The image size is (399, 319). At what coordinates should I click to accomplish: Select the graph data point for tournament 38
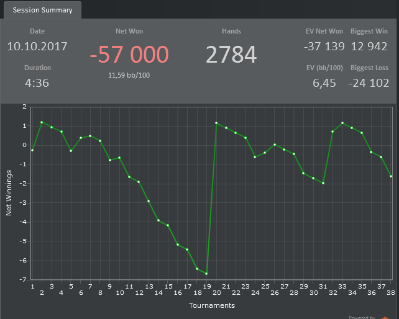tap(391, 176)
